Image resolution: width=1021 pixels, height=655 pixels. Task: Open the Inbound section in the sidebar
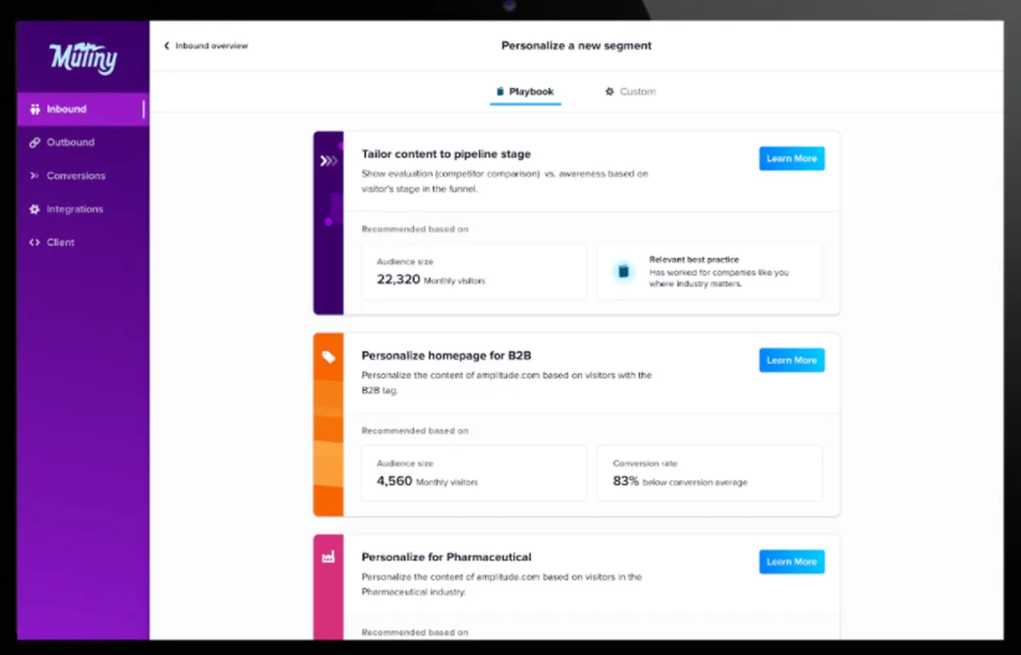83,109
